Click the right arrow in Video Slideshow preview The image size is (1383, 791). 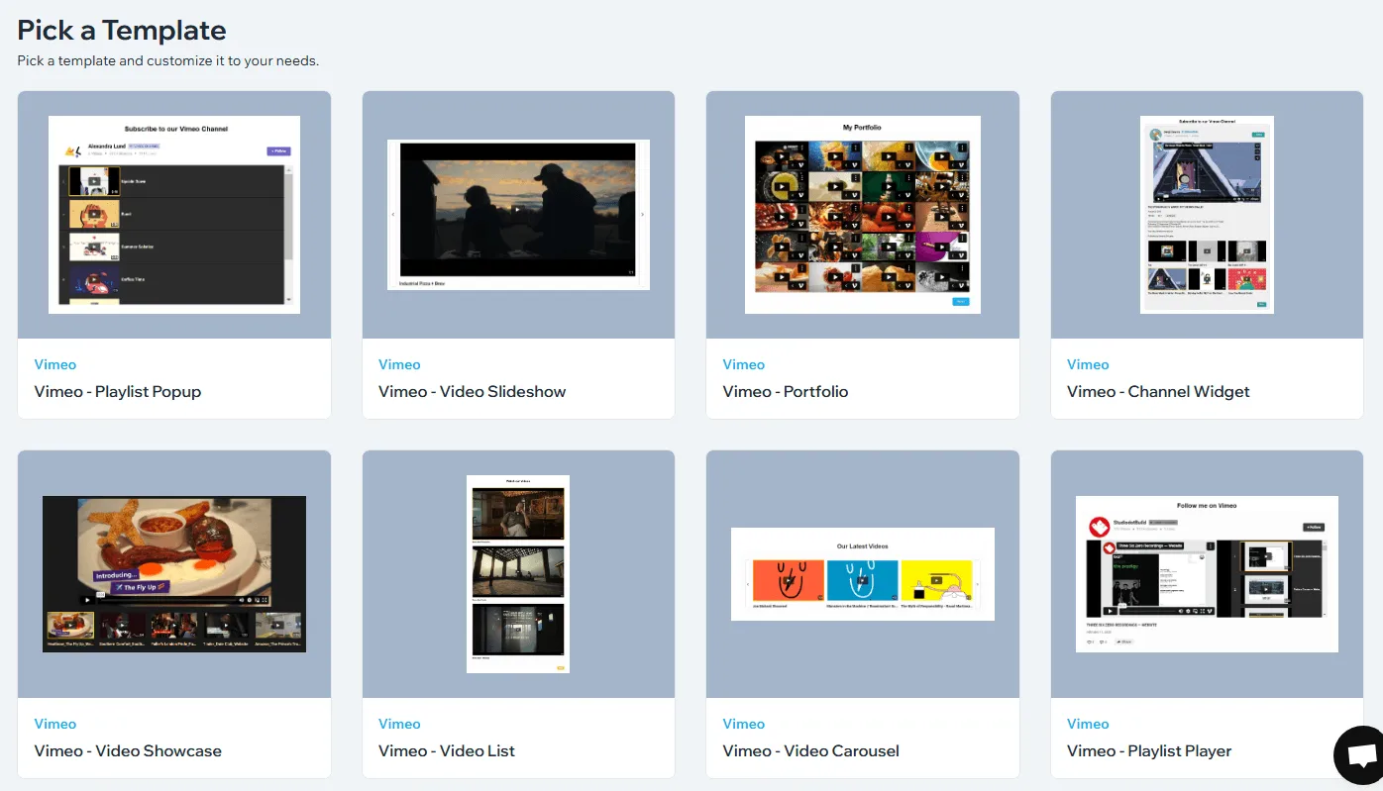pyautogui.click(x=642, y=214)
